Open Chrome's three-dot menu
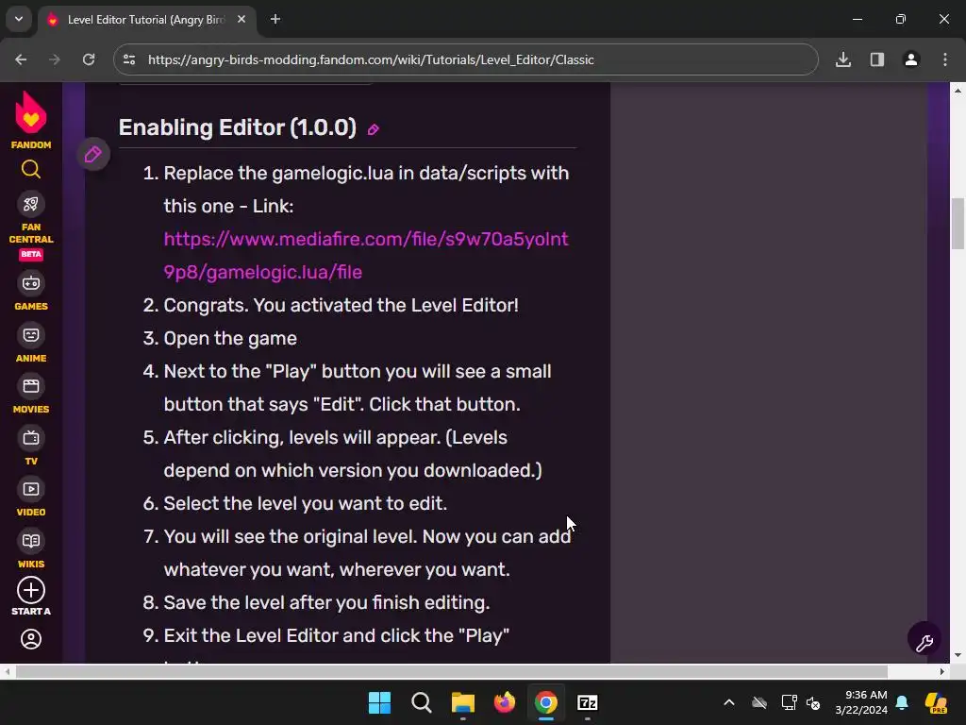 tap(945, 59)
